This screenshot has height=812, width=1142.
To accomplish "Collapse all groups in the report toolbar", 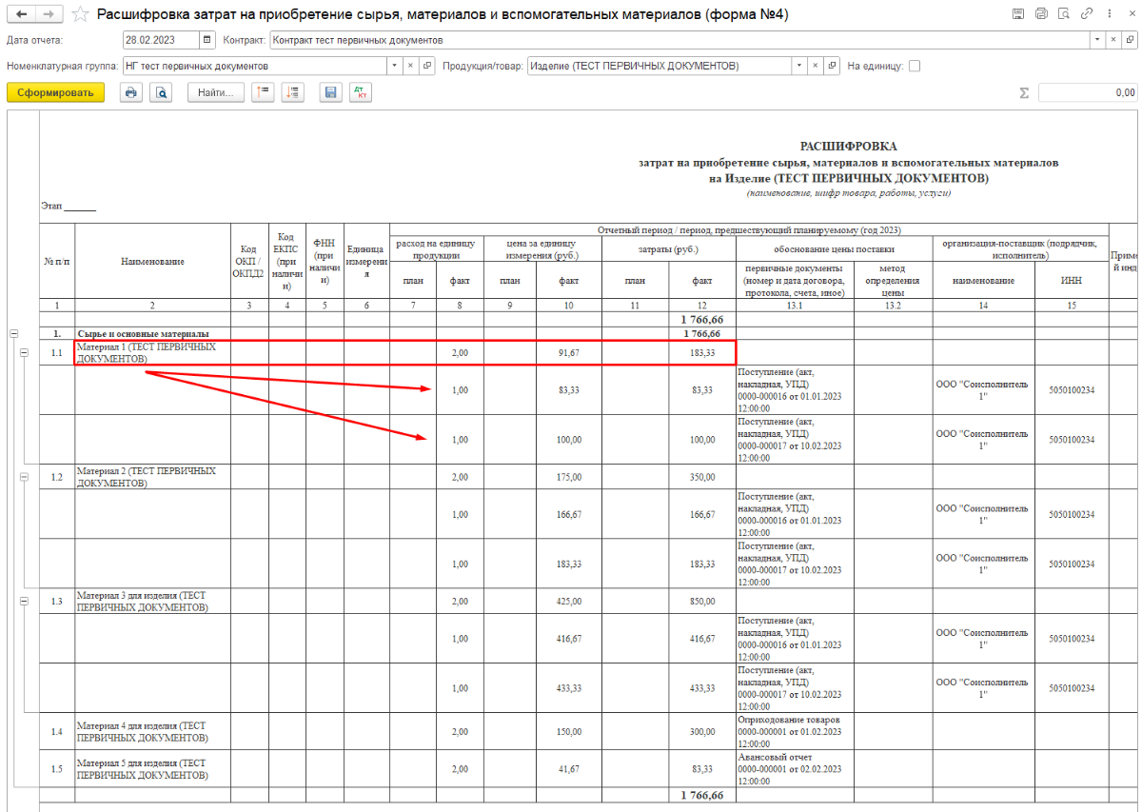I will click(263, 92).
